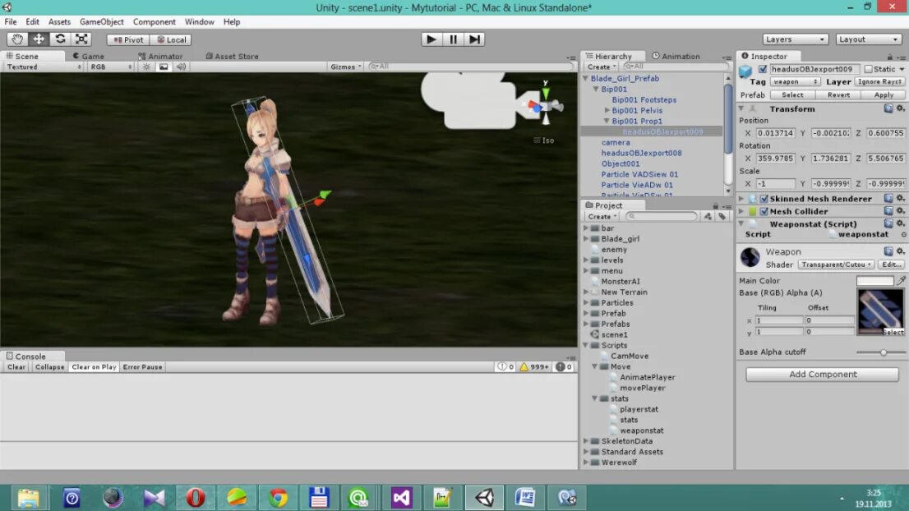This screenshot has height=511, width=909.
Task: Click the Project search by type icon
Action: 708,216
